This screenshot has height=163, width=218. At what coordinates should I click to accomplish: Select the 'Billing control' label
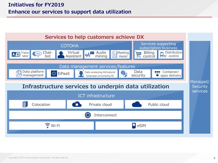click(x=149, y=55)
